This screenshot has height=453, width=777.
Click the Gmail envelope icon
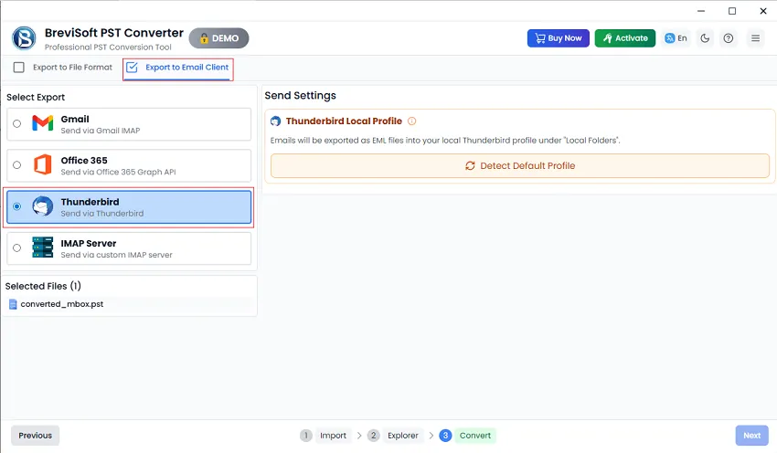pyautogui.click(x=43, y=122)
